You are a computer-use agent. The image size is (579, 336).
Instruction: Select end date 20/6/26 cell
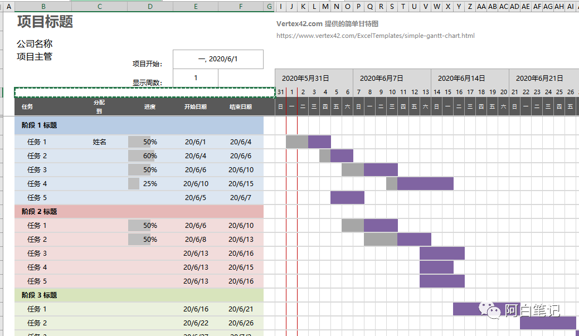[x=241, y=323]
